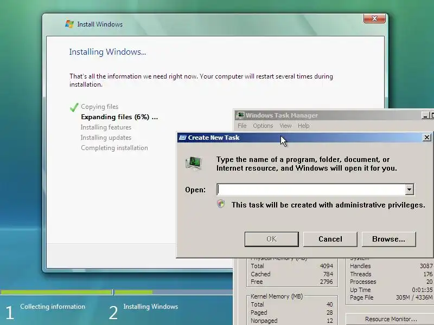
Task: Click the 'Completing installation' step text
Action: (114, 148)
